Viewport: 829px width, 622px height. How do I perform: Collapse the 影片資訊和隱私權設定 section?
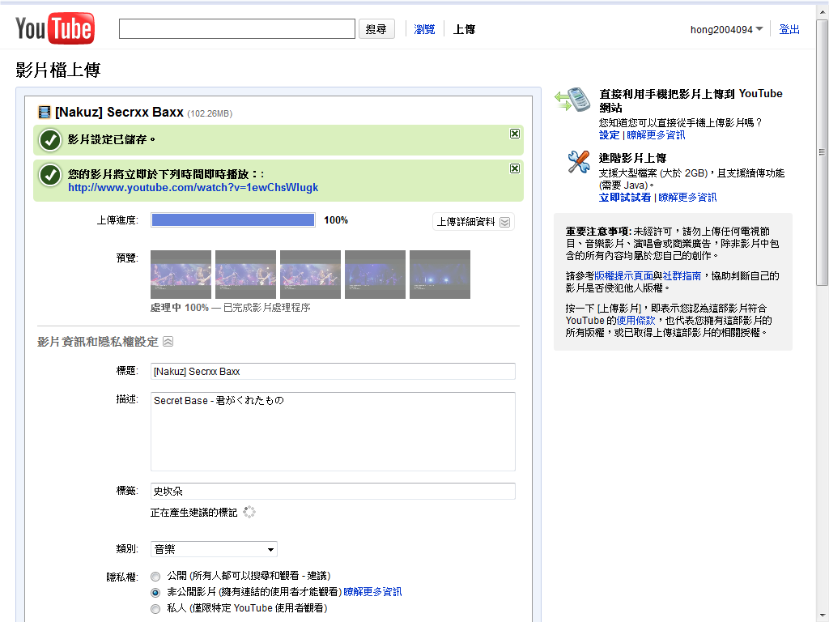click(x=168, y=342)
